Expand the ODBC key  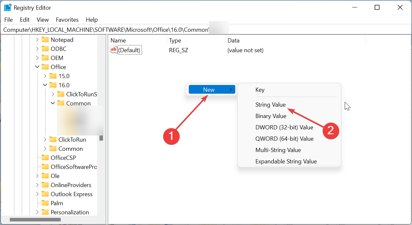point(37,49)
